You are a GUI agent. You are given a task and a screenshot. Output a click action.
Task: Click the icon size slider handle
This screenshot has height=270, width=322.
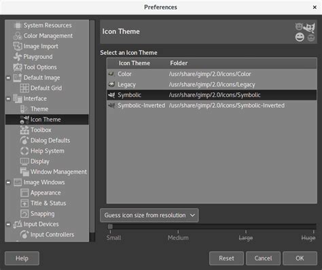(110, 227)
